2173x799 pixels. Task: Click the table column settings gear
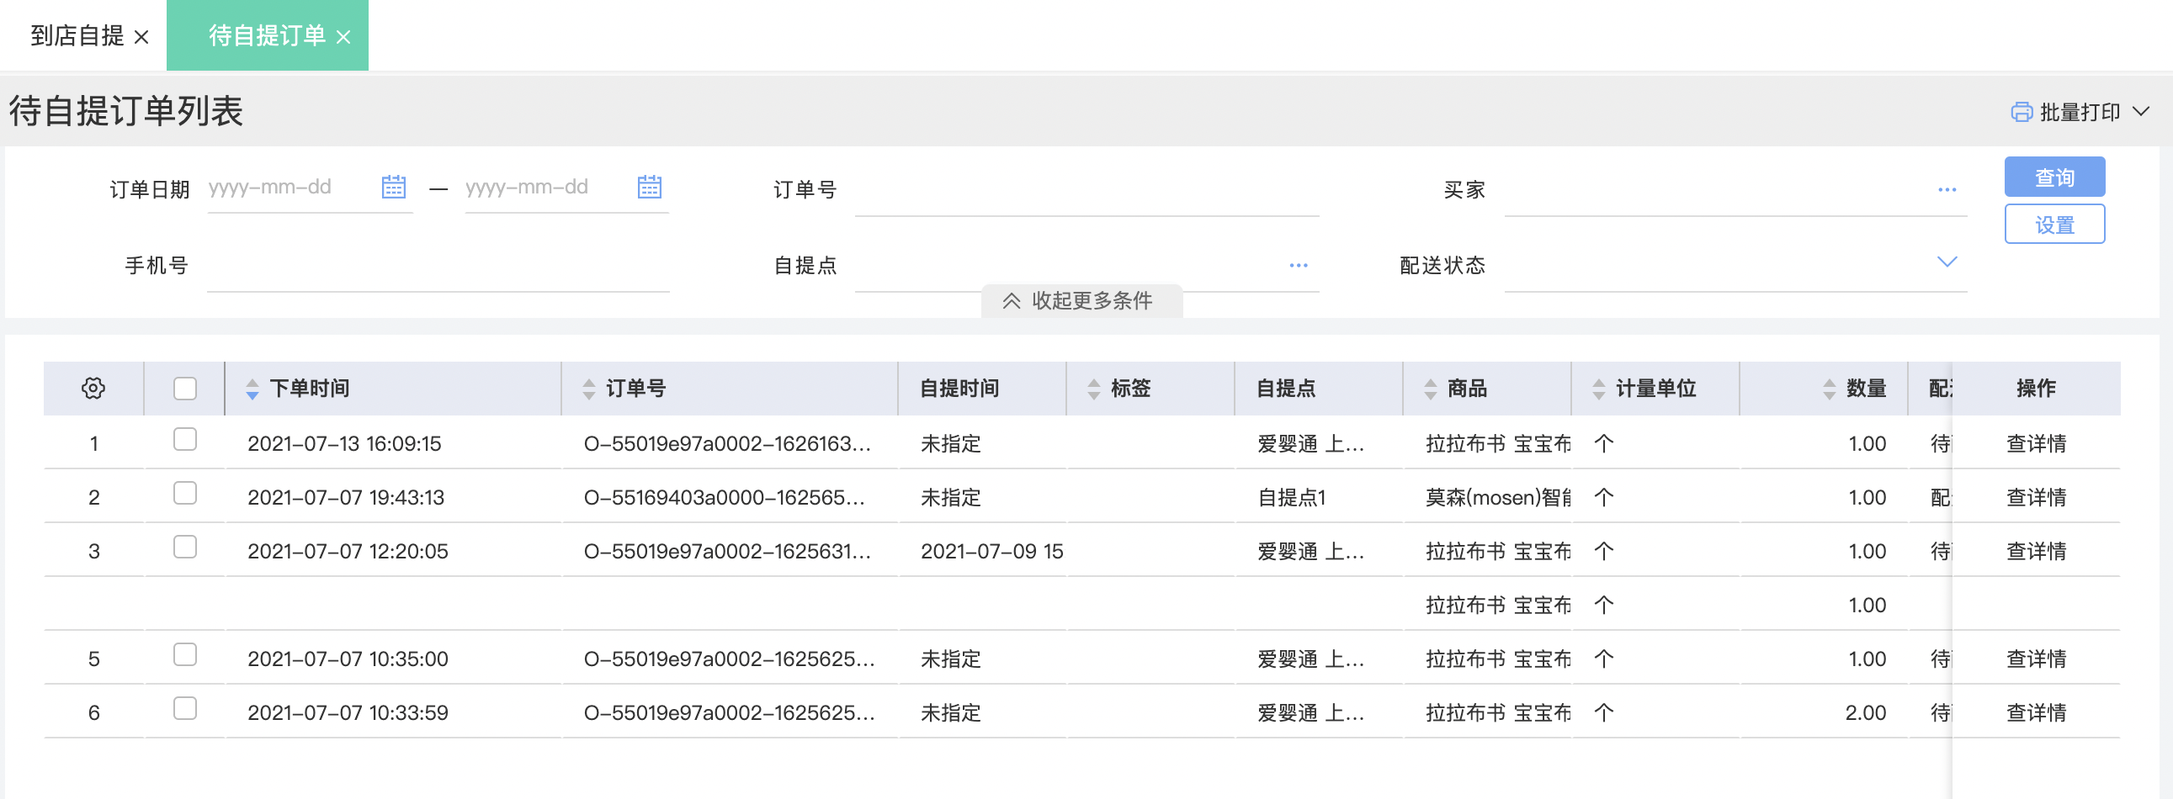click(93, 389)
